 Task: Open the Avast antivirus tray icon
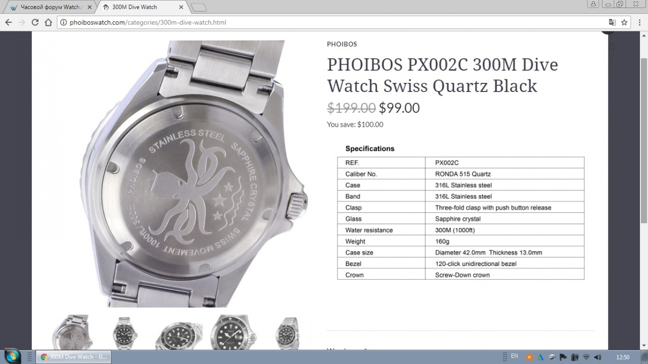[x=530, y=357]
